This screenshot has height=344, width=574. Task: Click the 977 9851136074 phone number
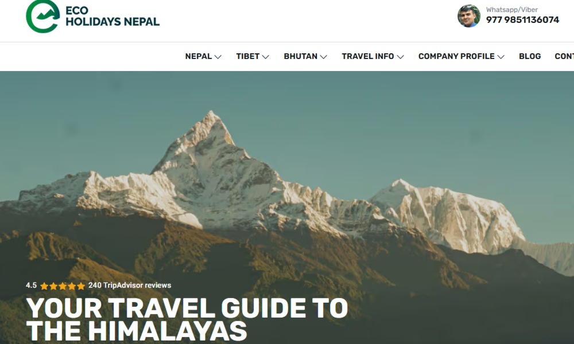(522, 19)
